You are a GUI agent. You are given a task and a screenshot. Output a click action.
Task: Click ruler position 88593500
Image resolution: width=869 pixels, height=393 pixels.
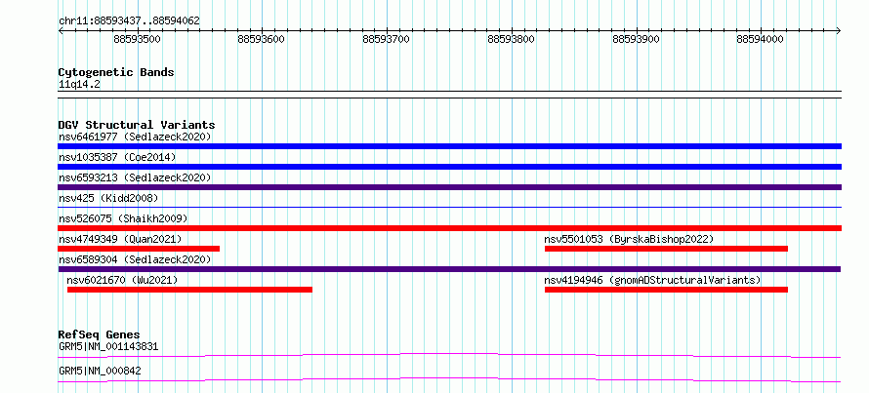pyautogui.click(x=137, y=39)
